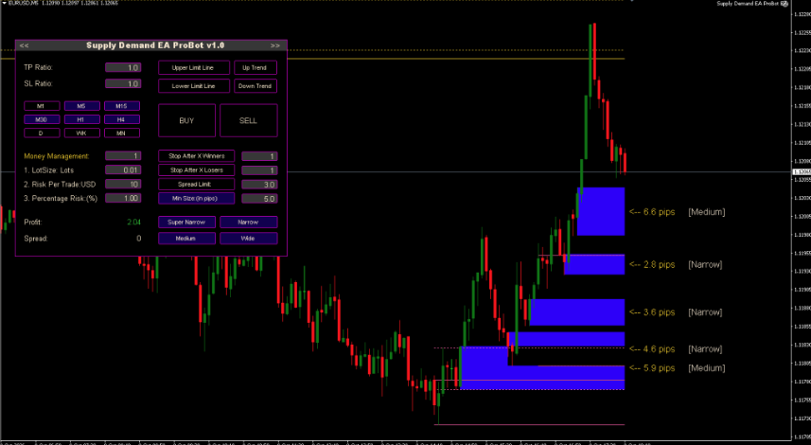Click the << arrow in panel header
Viewport: 811px width, 445px height.
tap(25, 45)
